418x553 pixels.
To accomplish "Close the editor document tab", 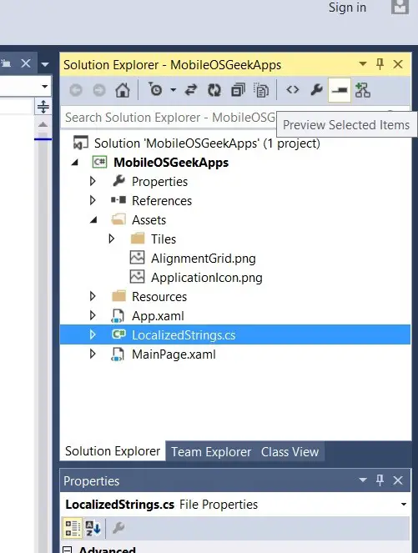I will point(25,63).
